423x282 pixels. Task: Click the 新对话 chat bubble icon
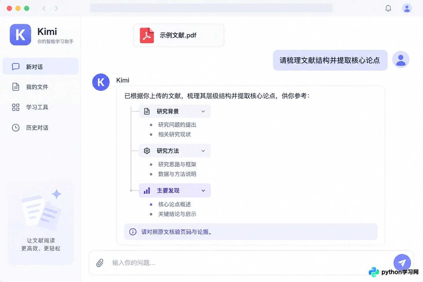coord(16,67)
